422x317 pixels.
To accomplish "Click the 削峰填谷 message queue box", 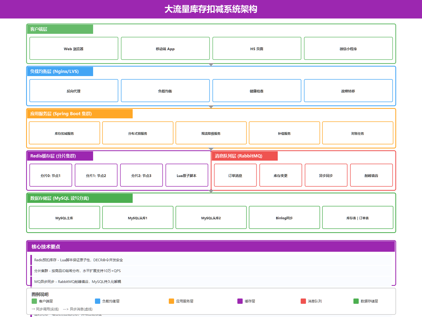I will (371, 175).
